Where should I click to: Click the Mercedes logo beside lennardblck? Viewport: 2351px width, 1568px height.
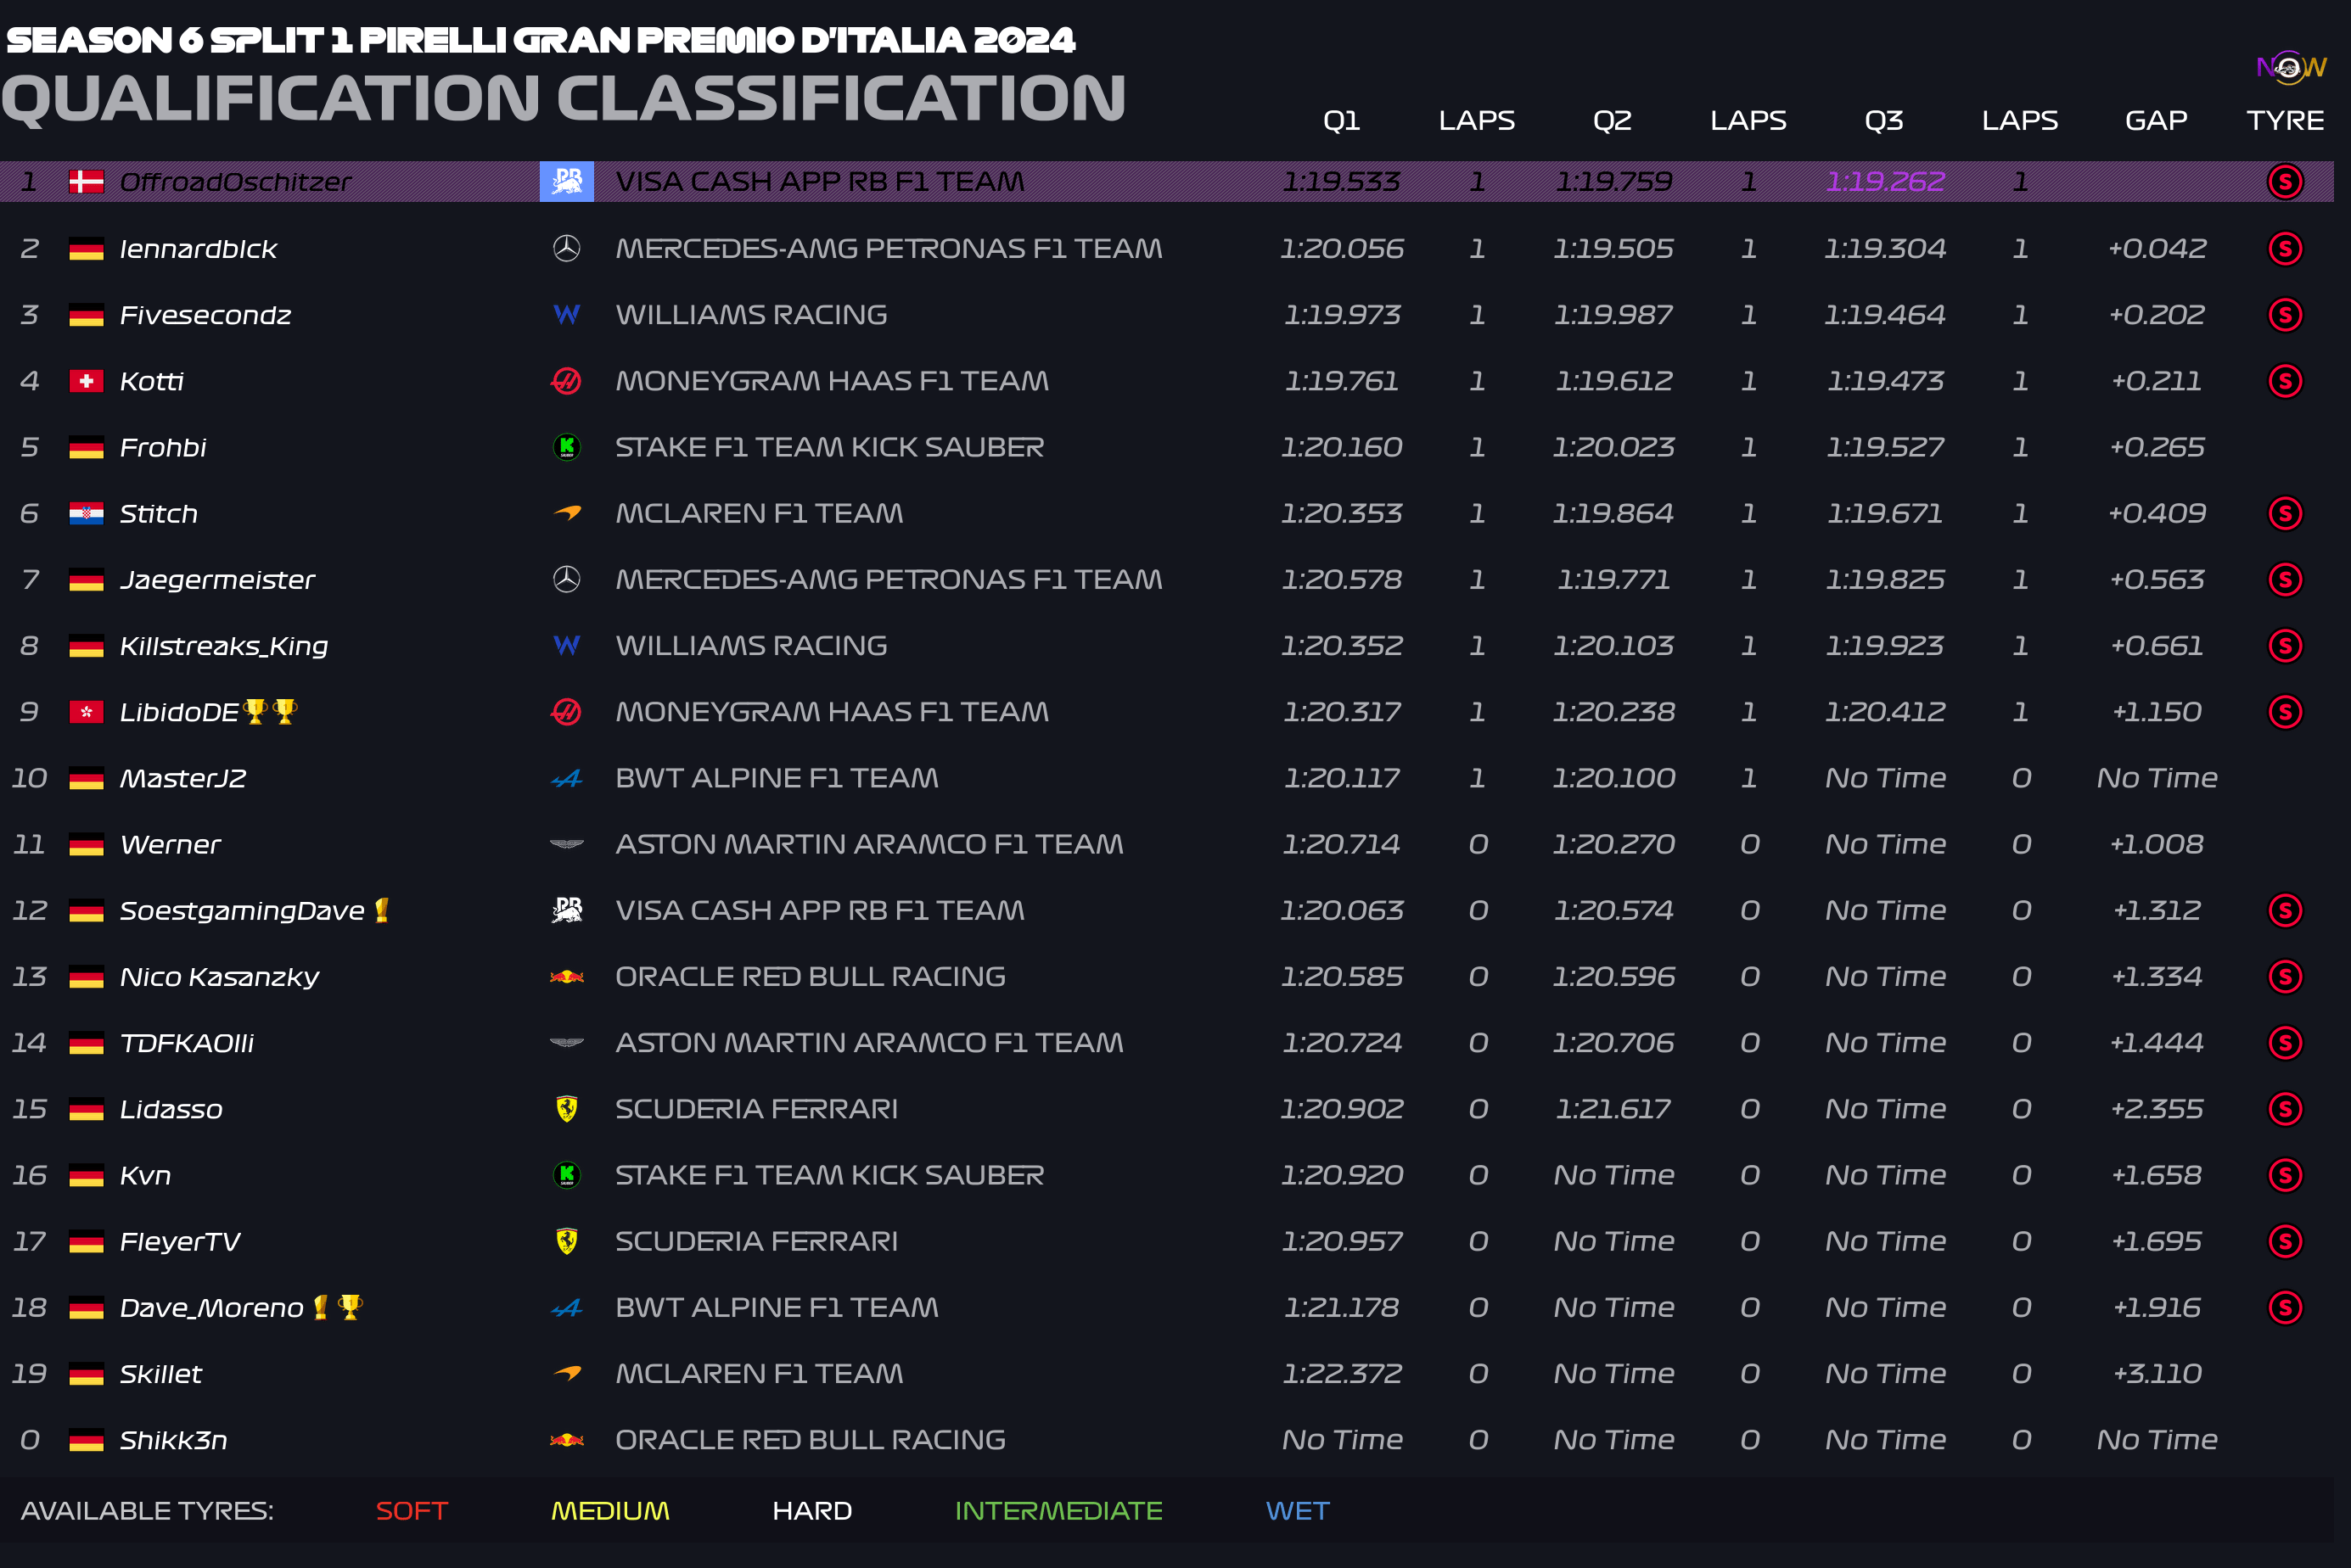[566, 248]
